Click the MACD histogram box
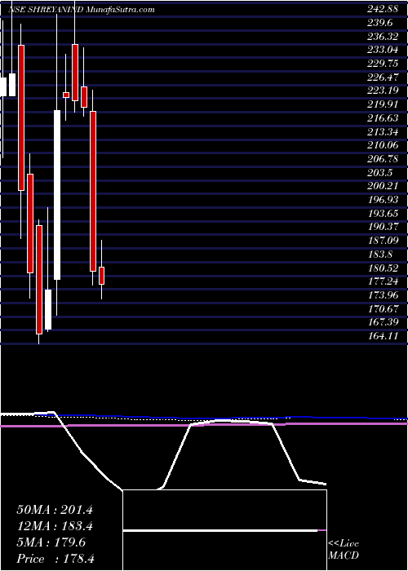408x571 pixels. [225, 530]
